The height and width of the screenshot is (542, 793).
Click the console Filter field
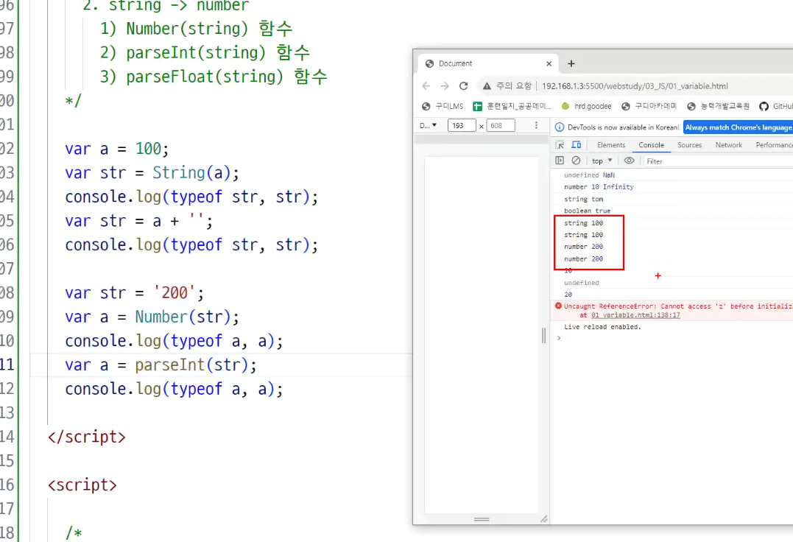coord(718,161)
